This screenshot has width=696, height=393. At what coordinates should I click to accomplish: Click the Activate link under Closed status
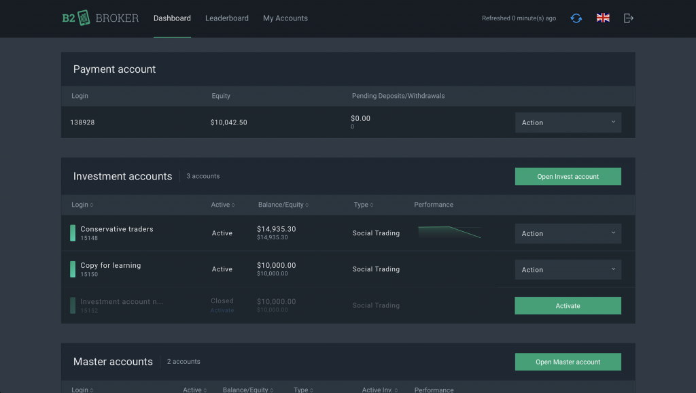(x=222, y=311)
